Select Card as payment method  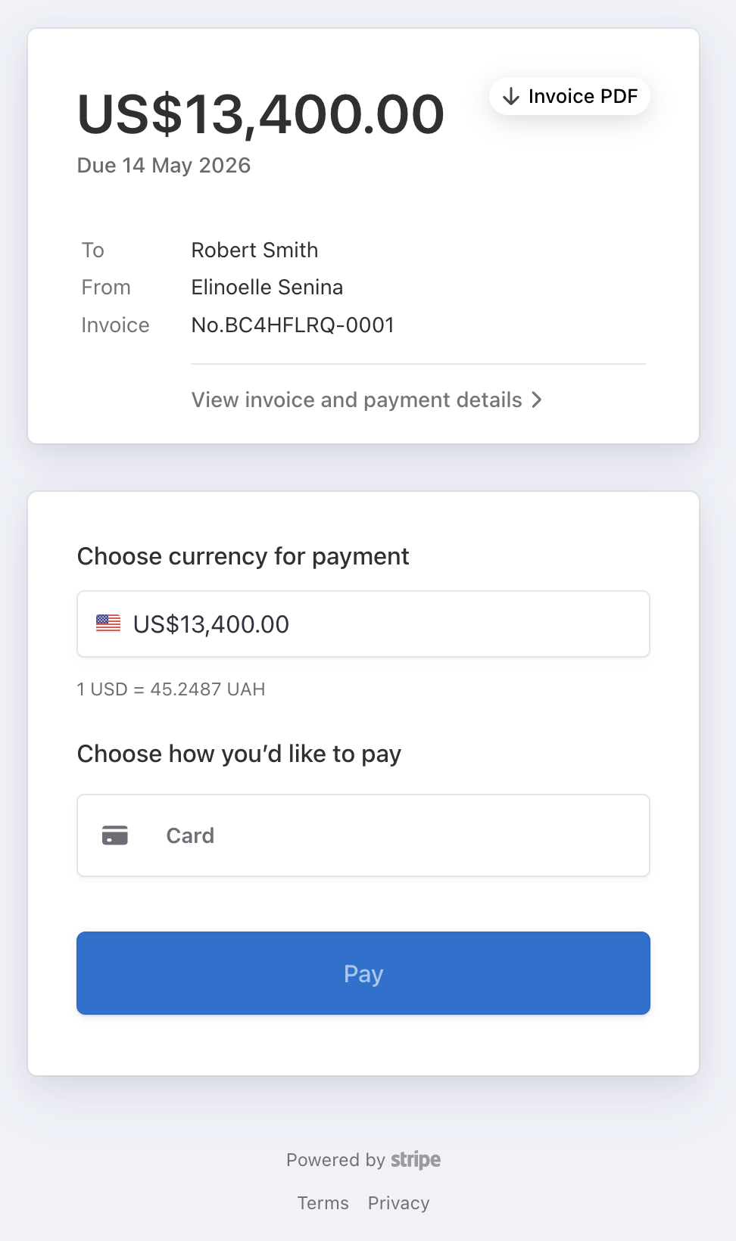(363, 835)
